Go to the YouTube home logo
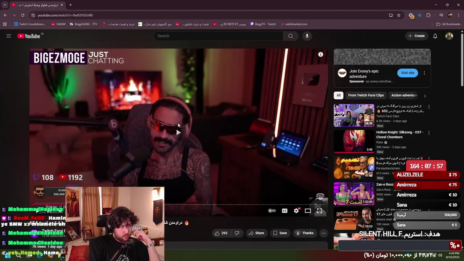 point(29,36)
